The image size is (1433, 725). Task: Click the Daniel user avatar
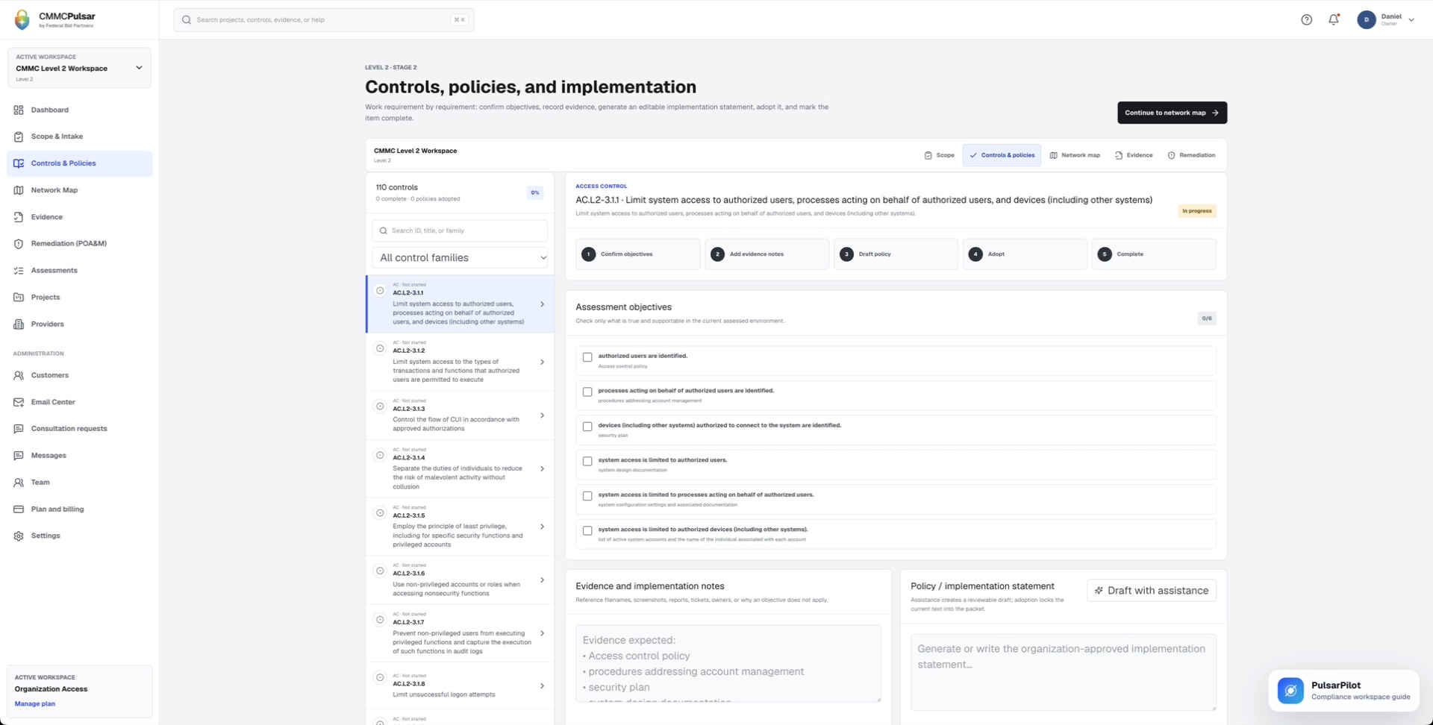tap(1367, 20)
